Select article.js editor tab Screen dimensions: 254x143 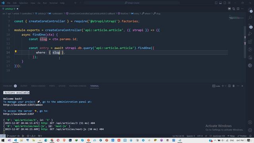(x=10, y=9)
